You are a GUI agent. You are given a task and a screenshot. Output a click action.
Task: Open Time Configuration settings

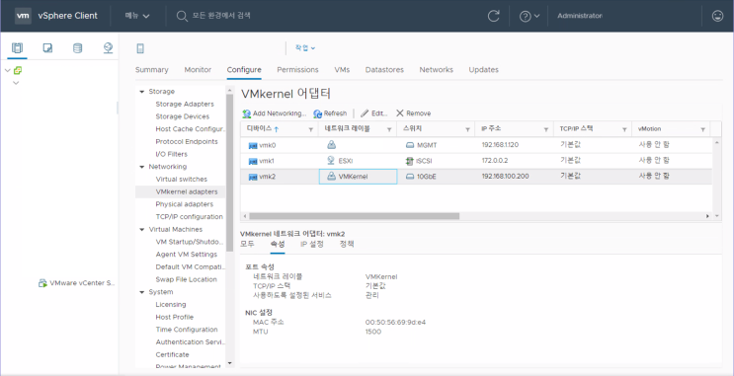(x=187, y=330)
